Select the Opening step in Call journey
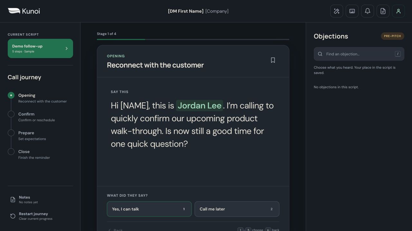This screenshot has height=231, width=412. point(40,98)
